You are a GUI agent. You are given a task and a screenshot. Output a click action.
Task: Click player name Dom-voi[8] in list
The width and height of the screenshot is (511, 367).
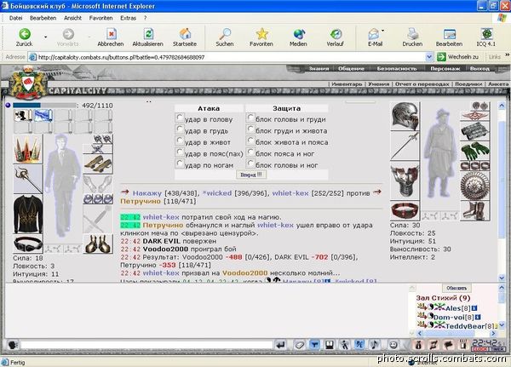pos(454,317)
